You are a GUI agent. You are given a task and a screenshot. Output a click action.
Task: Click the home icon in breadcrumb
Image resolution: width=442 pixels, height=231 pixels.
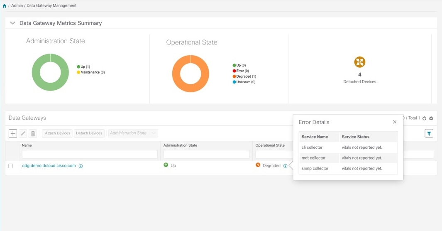click(x=5, y=6)
